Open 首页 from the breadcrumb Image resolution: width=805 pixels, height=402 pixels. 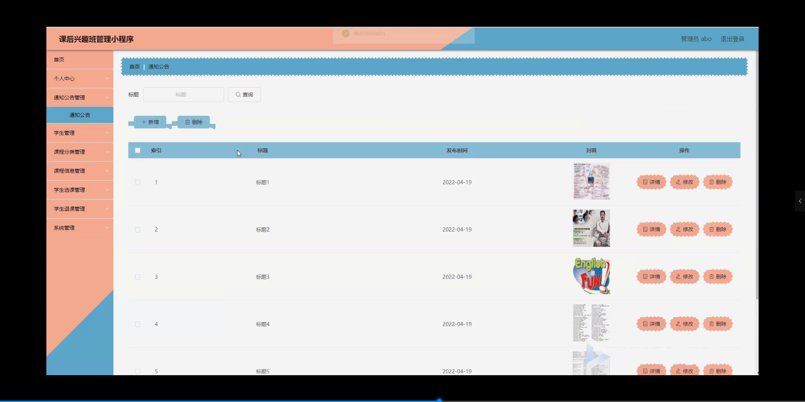point(134,66)
